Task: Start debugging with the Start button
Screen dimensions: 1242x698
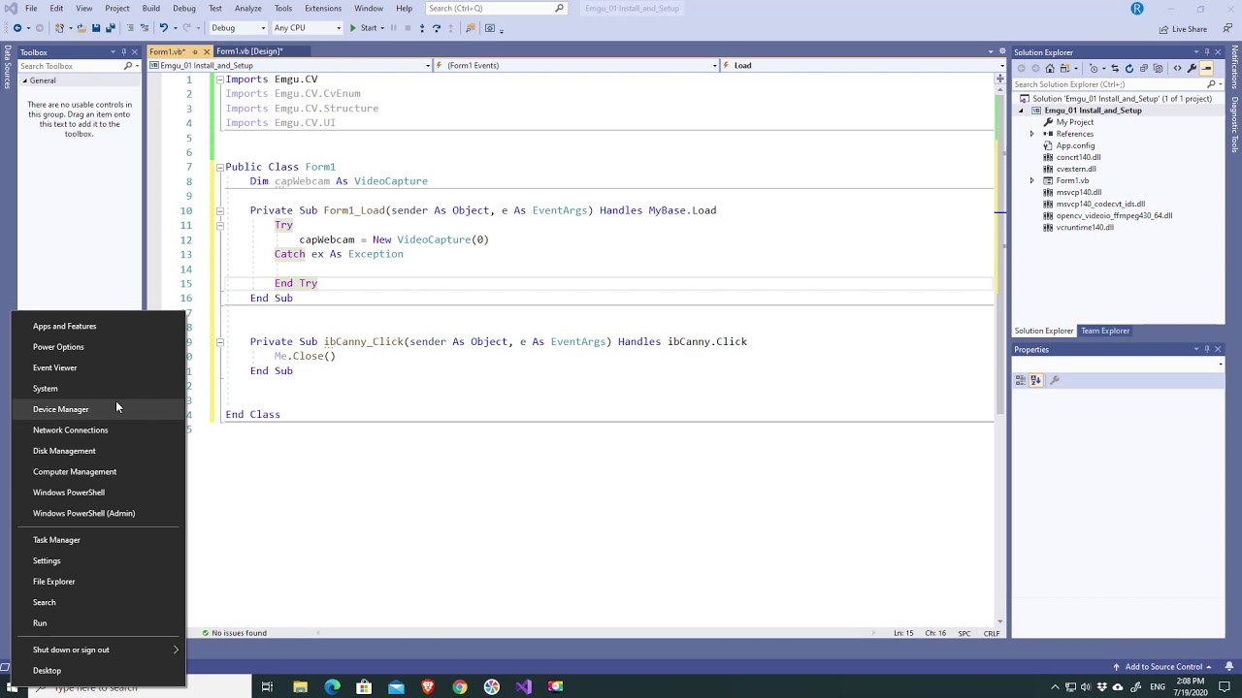Action: (x=363, y=28)
